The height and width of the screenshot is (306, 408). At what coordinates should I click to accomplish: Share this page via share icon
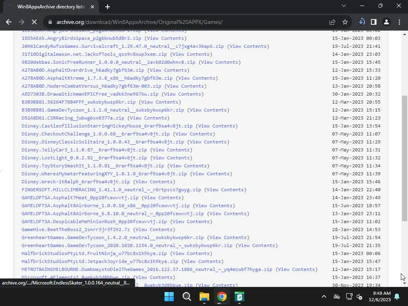pos(332,22)
